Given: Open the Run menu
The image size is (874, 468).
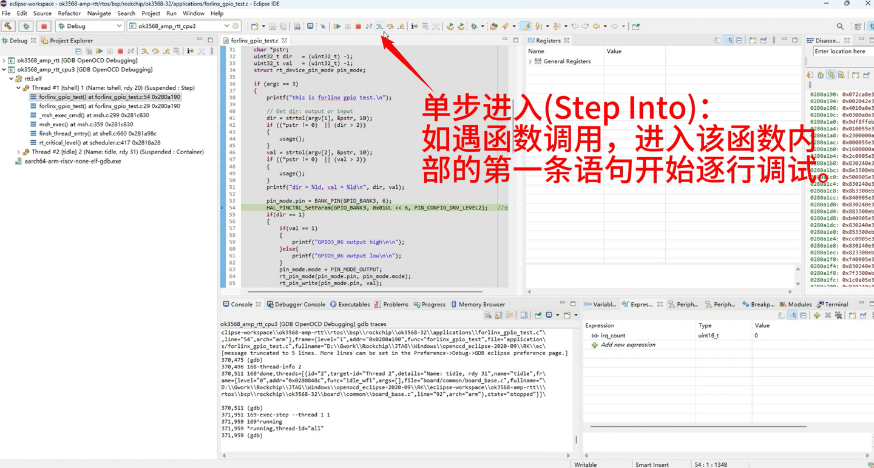Looking at the screenshot, I should click(x=171, y=13).
